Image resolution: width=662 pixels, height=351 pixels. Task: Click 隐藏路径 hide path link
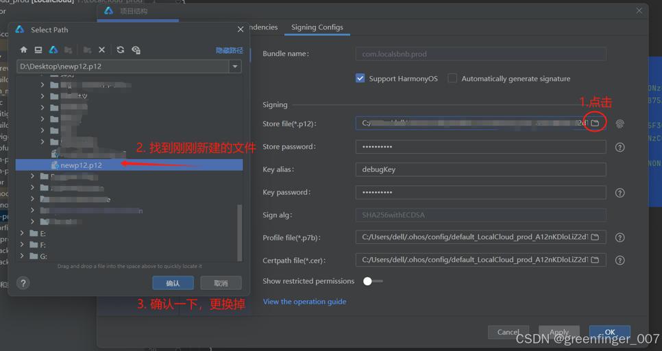click(230, 50)
